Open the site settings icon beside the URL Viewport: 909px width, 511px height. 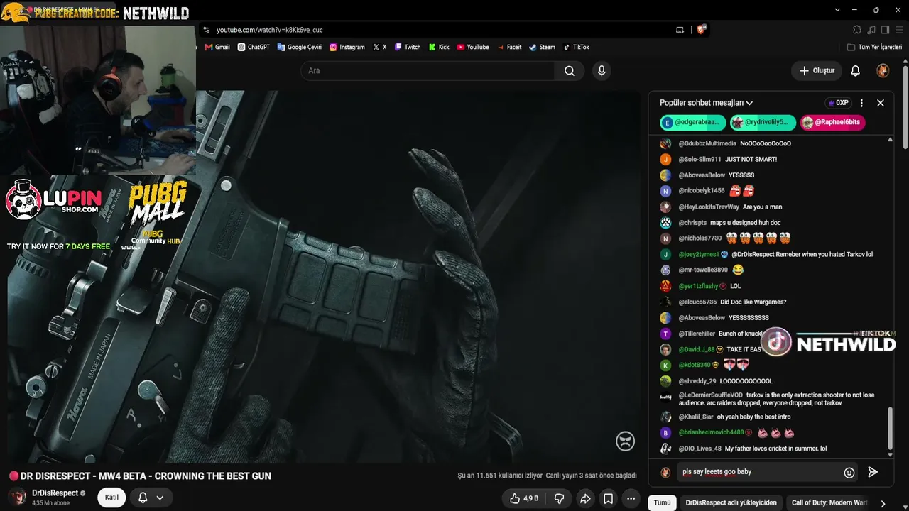[x=206, y=30]
